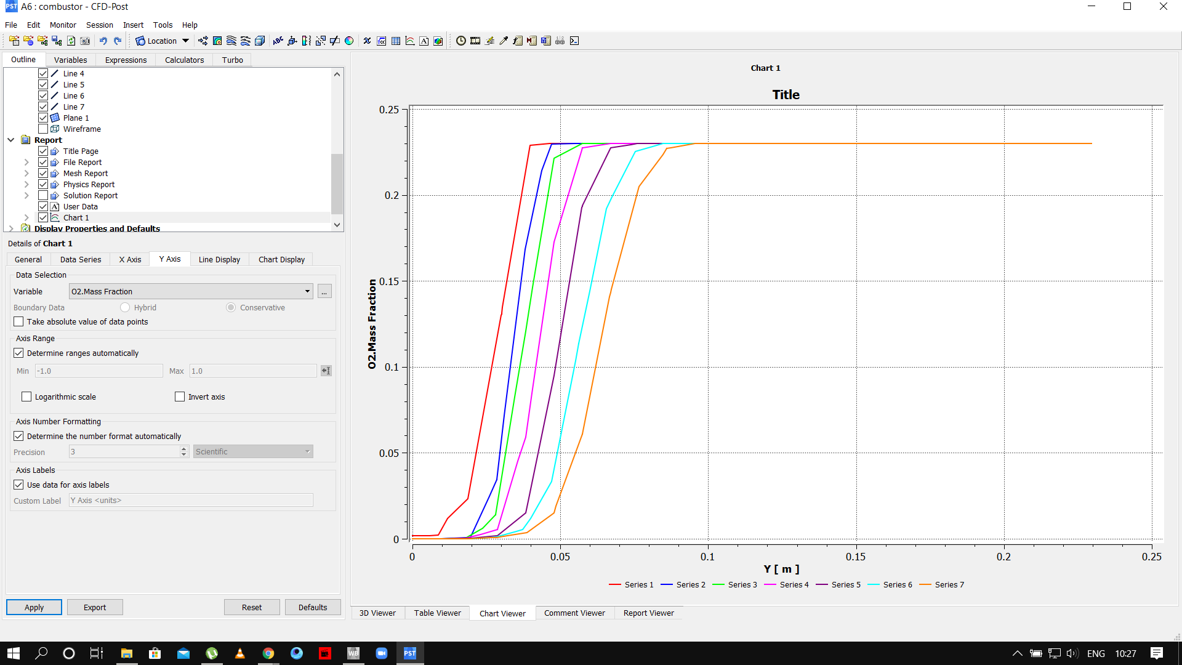Open the Timestep Selector clock icon

pos(460,41)
